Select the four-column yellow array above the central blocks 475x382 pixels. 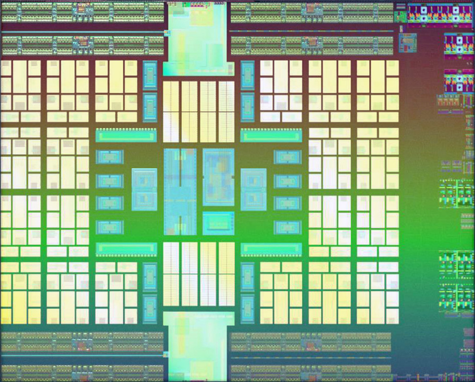tap(198, 112)
